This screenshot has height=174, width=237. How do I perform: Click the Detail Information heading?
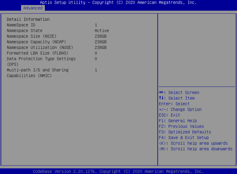(x=28, y=19)
